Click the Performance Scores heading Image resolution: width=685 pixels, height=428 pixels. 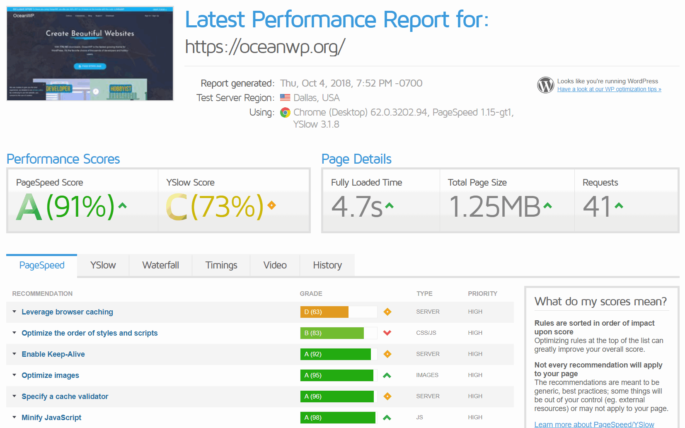coord(63,159)
